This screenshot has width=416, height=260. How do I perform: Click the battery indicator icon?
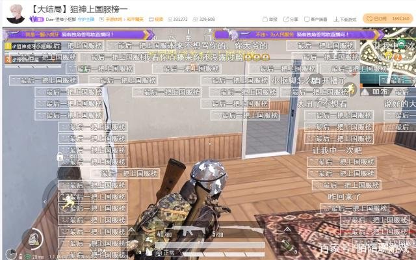point(20,257)
